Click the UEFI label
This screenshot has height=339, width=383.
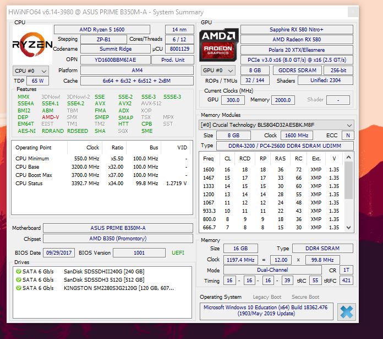178,252
